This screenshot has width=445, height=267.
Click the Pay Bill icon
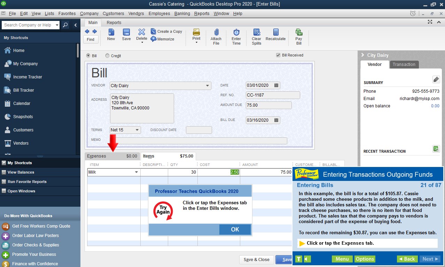click(x=299, y=32)
